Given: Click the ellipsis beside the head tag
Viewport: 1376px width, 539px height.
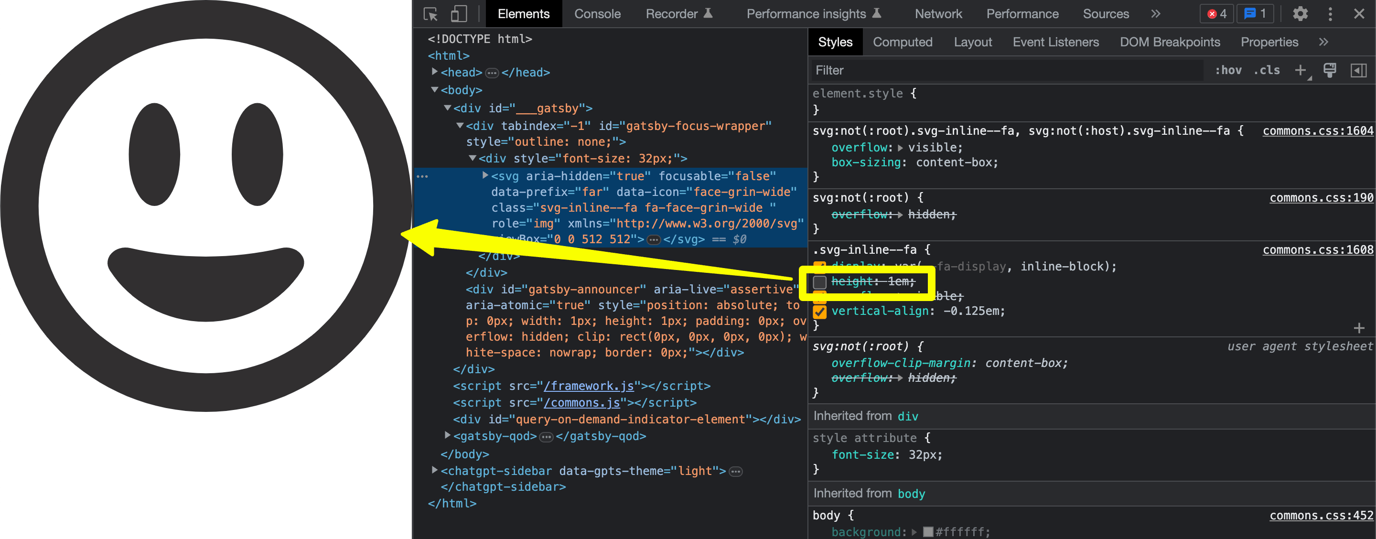Looking at the screenshot, I should (492, 73).
